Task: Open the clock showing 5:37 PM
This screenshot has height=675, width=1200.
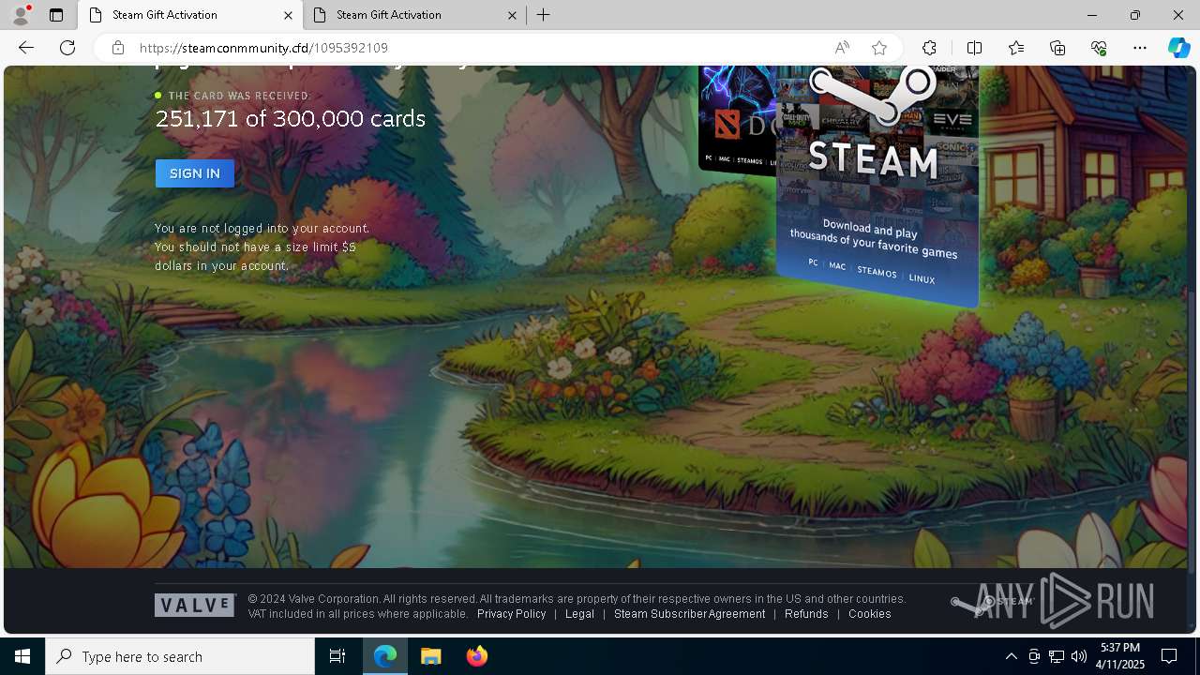Action: (1121, 656)
